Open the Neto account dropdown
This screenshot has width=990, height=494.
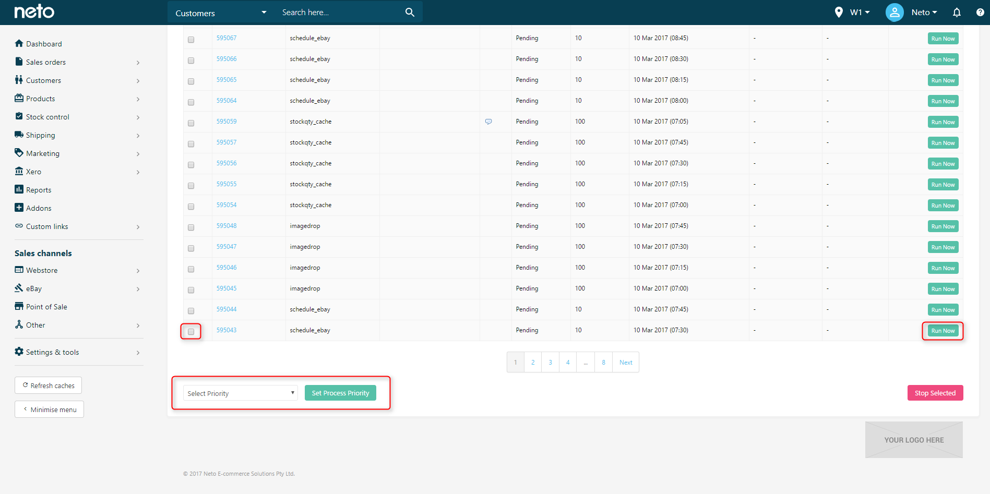924,13
